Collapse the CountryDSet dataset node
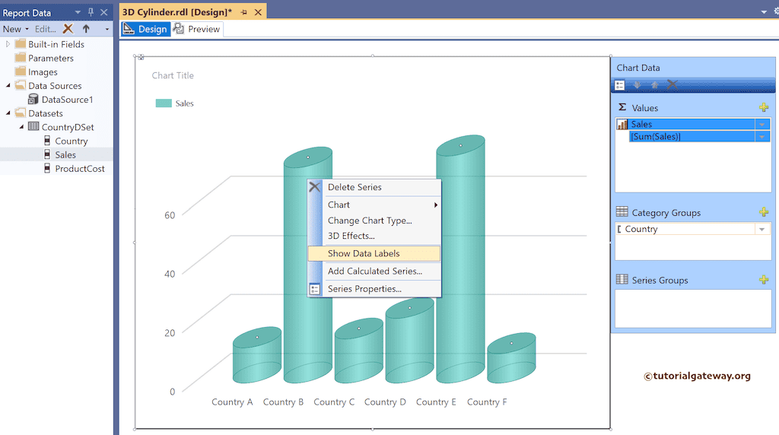This screenshot has height=435, width=779. coord(21,127)
